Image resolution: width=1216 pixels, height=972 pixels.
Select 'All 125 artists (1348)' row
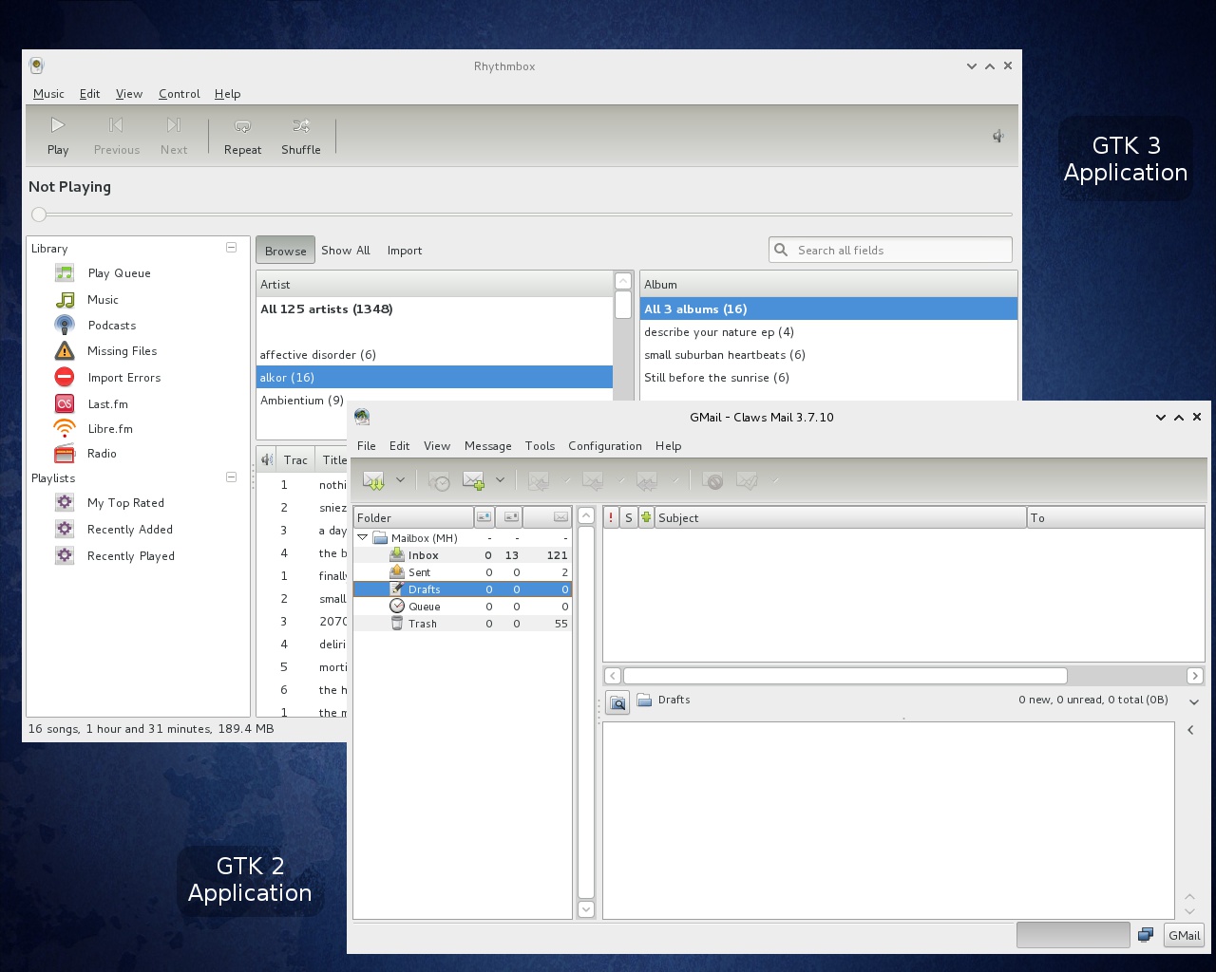click(434, 309)
